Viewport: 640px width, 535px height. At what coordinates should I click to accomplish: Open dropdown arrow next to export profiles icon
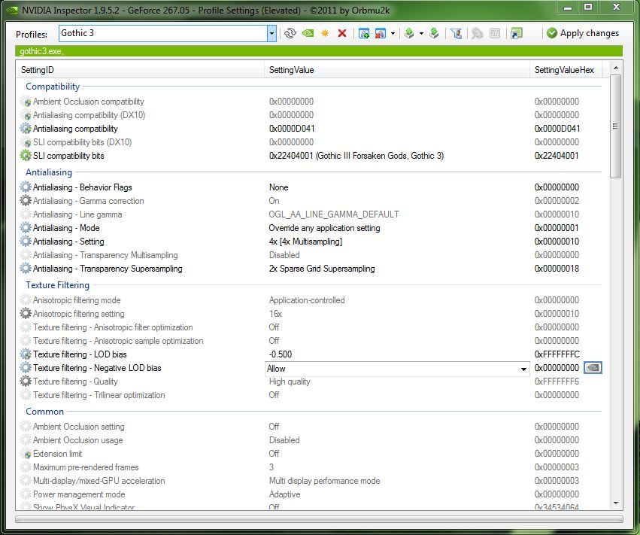click(x=421, y=34)
